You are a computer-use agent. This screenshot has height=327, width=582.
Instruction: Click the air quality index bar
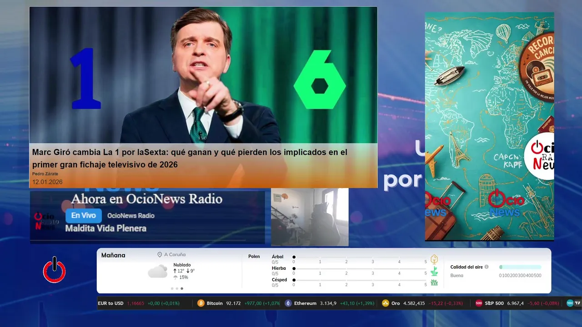[x=520, y=267]
